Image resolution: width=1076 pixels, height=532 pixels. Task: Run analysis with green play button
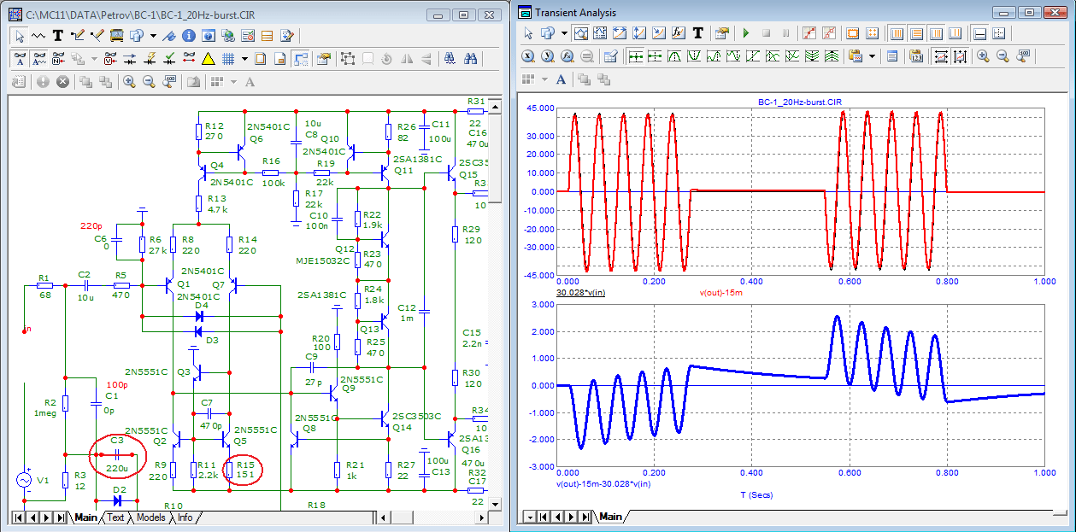(746, 33)
